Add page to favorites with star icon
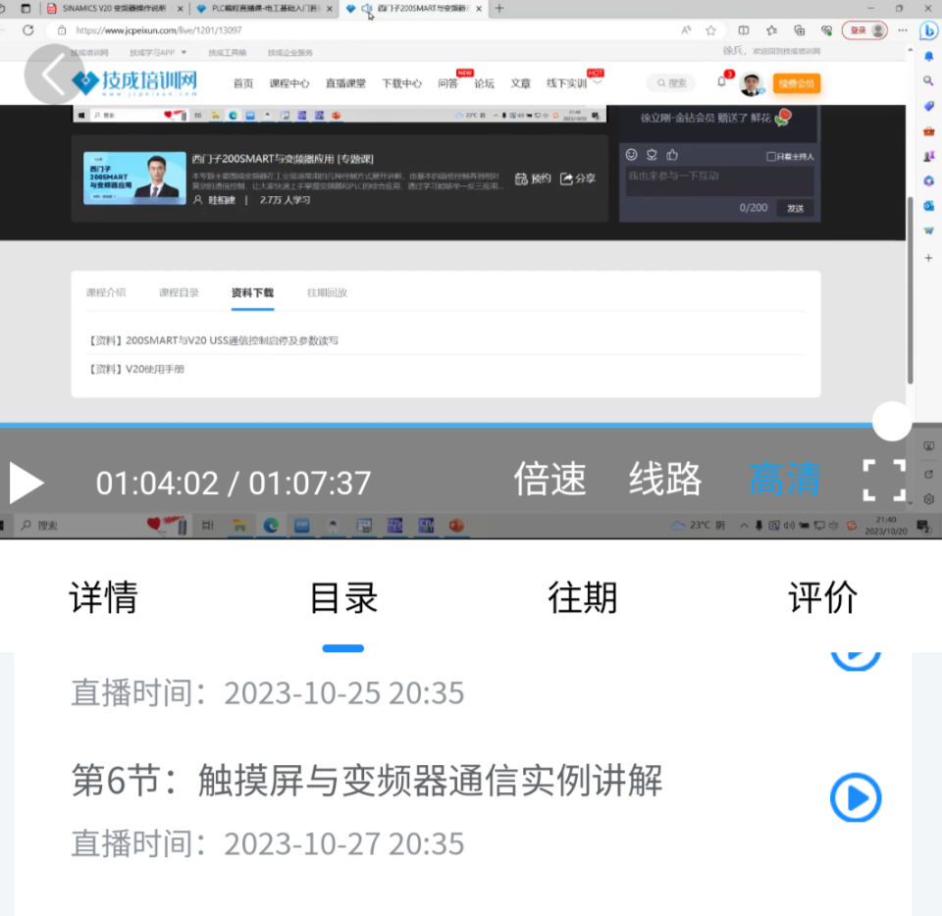 point(710,30)
